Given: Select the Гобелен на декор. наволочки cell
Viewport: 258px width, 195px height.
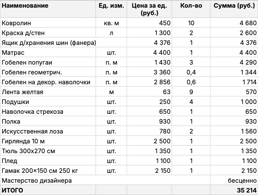Looking at the screenshot, I should pos(46,82).
